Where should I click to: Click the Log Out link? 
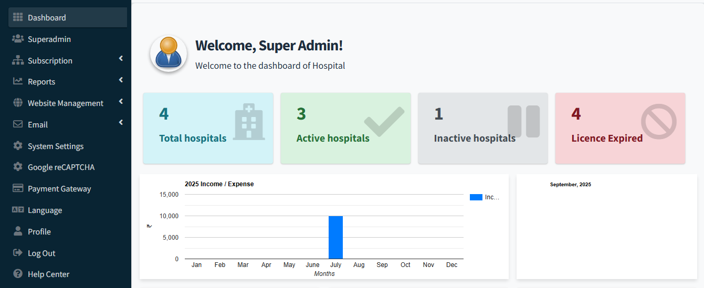point(41,253)
